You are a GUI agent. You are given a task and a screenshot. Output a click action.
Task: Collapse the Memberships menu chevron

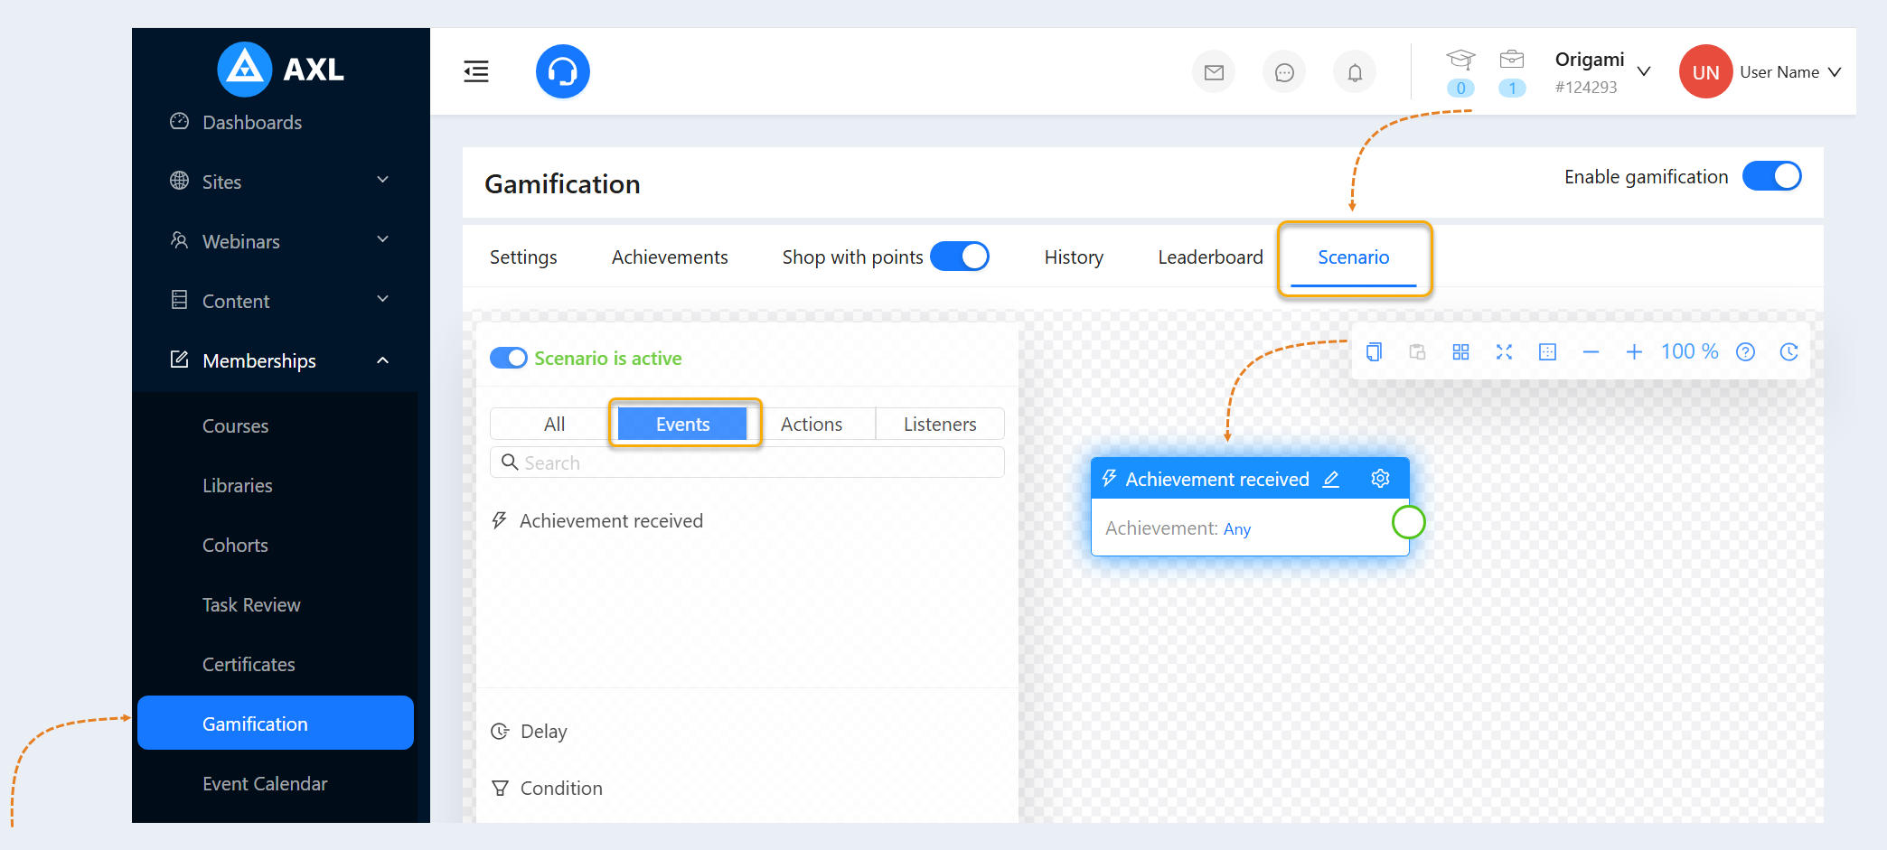tap(383, 360)
